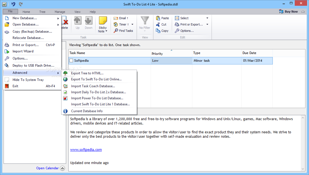Toggle calendar with round arrow button
Image resolution: width=309 pixels, height=175 pixels.
[63, 168]
